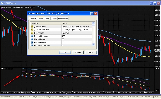Cancel the Custom Indicator dialog
This screenshot has height=99, width=161.
click(78, 52)
